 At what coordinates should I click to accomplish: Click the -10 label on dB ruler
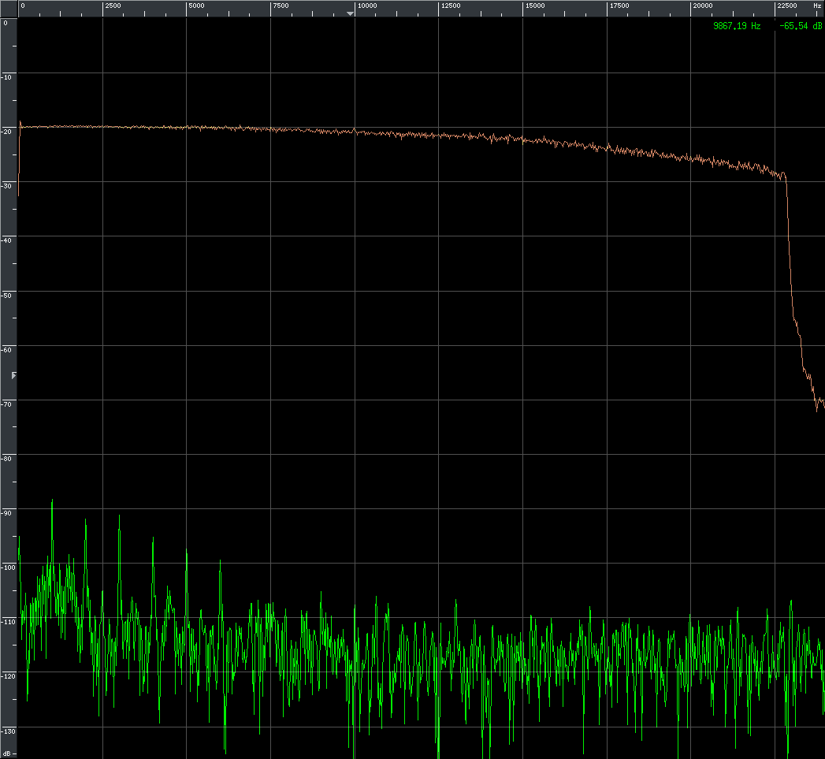(x=6, y=77)
